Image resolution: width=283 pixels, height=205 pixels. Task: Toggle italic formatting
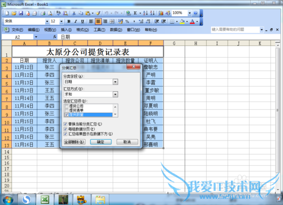click(x=76, y=22)
